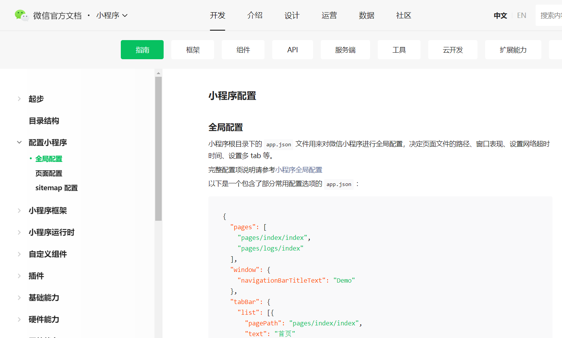Click the sidebar scrollbar thumb
This screenshot has height=338, width=562.
click(158, 149)
